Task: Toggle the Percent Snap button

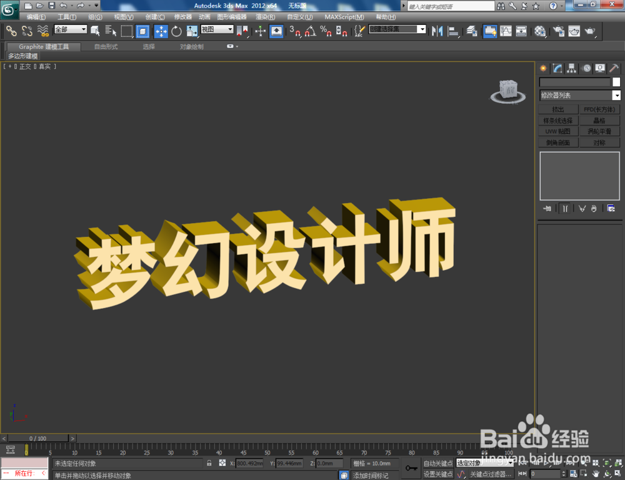Action: pos(326,31)
